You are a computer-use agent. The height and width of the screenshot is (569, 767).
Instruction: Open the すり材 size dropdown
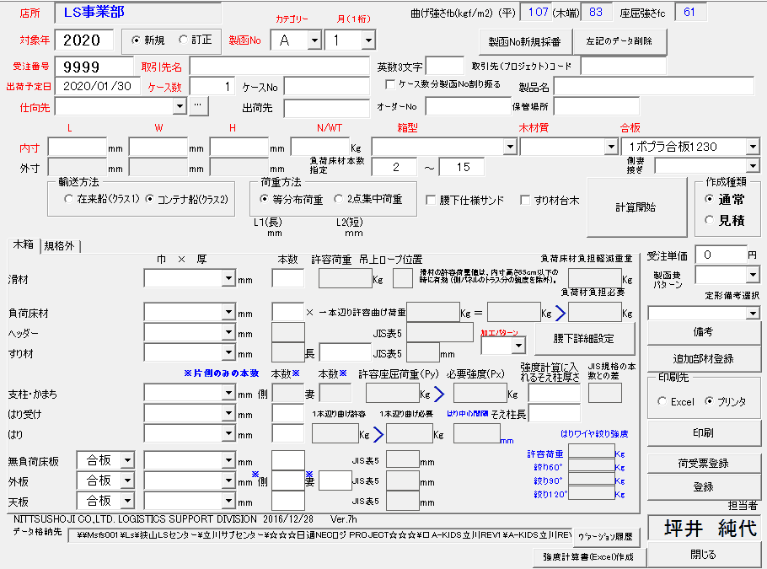[228, 352]
